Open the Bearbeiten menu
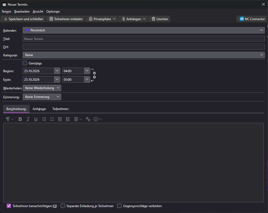This screenshot has height=213, width=268. 22,12
